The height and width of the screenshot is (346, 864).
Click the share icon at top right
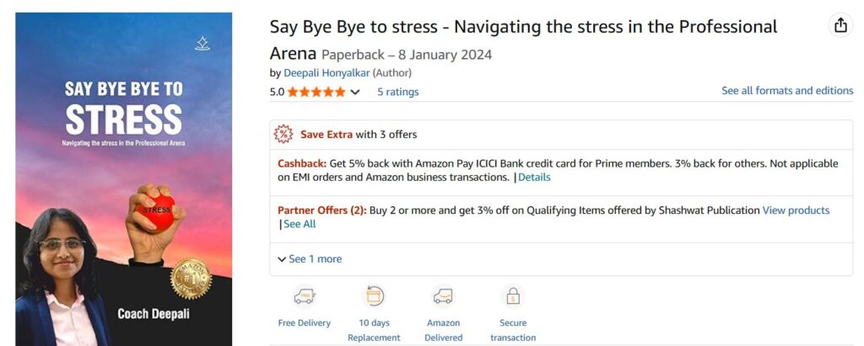840,25
